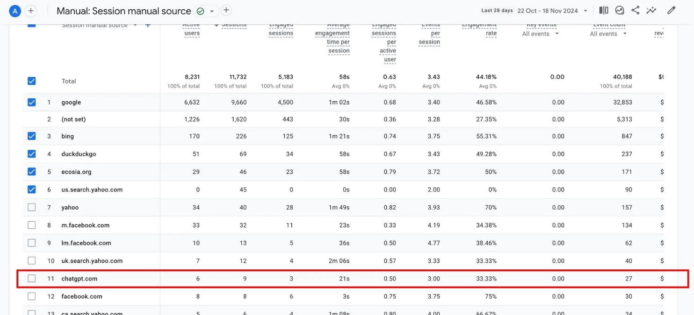Click the 'uk.search.yahoo.com' source name
Screen dimensions: 694x315
click(x=92, y=261)
